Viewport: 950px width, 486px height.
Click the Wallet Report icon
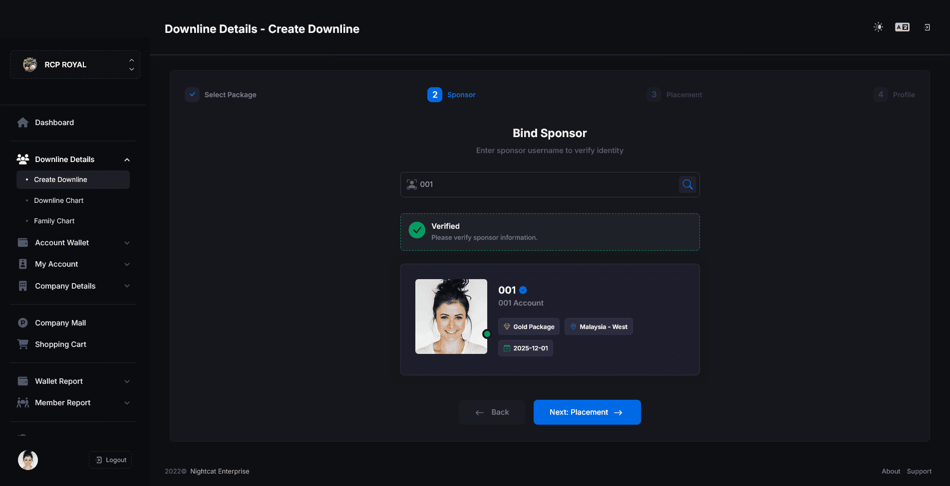(x=23, y=381)
